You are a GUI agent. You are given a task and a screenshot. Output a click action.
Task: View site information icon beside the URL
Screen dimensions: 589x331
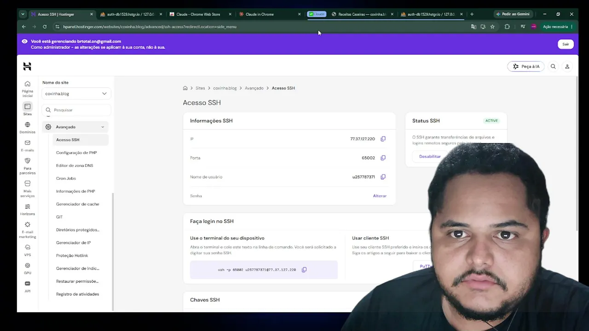point(58,27)
